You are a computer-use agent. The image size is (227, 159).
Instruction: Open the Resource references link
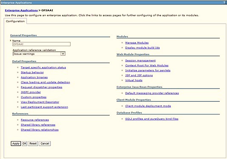point(35,120)
